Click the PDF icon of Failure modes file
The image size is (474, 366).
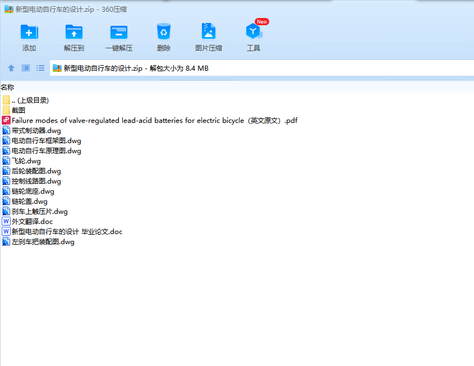6,120
